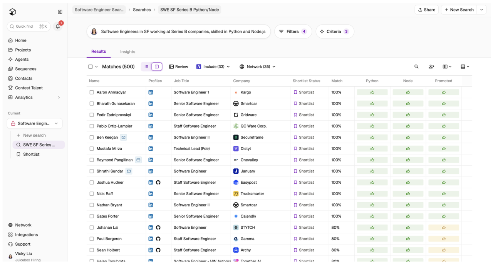Open the Filters 4 button
Screen dimensions: 493x266
tap(293, 32)
